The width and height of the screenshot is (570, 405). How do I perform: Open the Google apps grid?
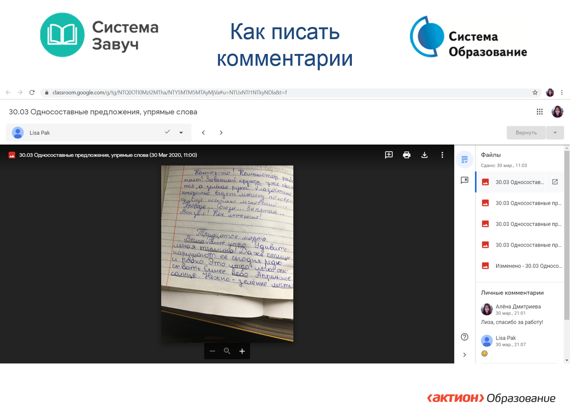click(540, 112)
